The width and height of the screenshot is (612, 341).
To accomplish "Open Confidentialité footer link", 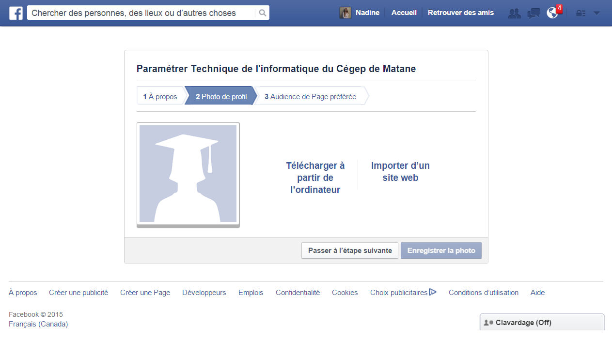I will (x=298, y=293).
